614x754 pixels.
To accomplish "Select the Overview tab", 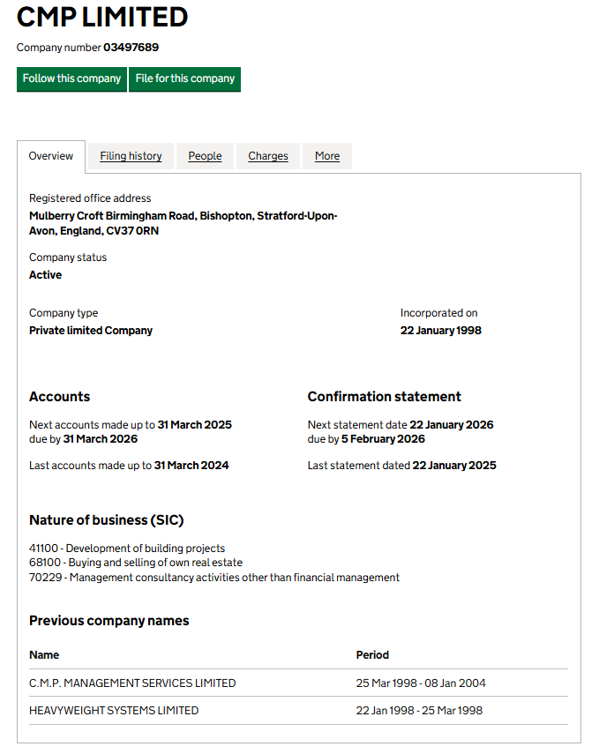I will 51,156.
